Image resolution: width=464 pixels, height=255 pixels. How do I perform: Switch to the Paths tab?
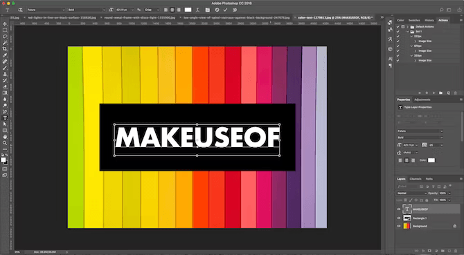(429, 179)
